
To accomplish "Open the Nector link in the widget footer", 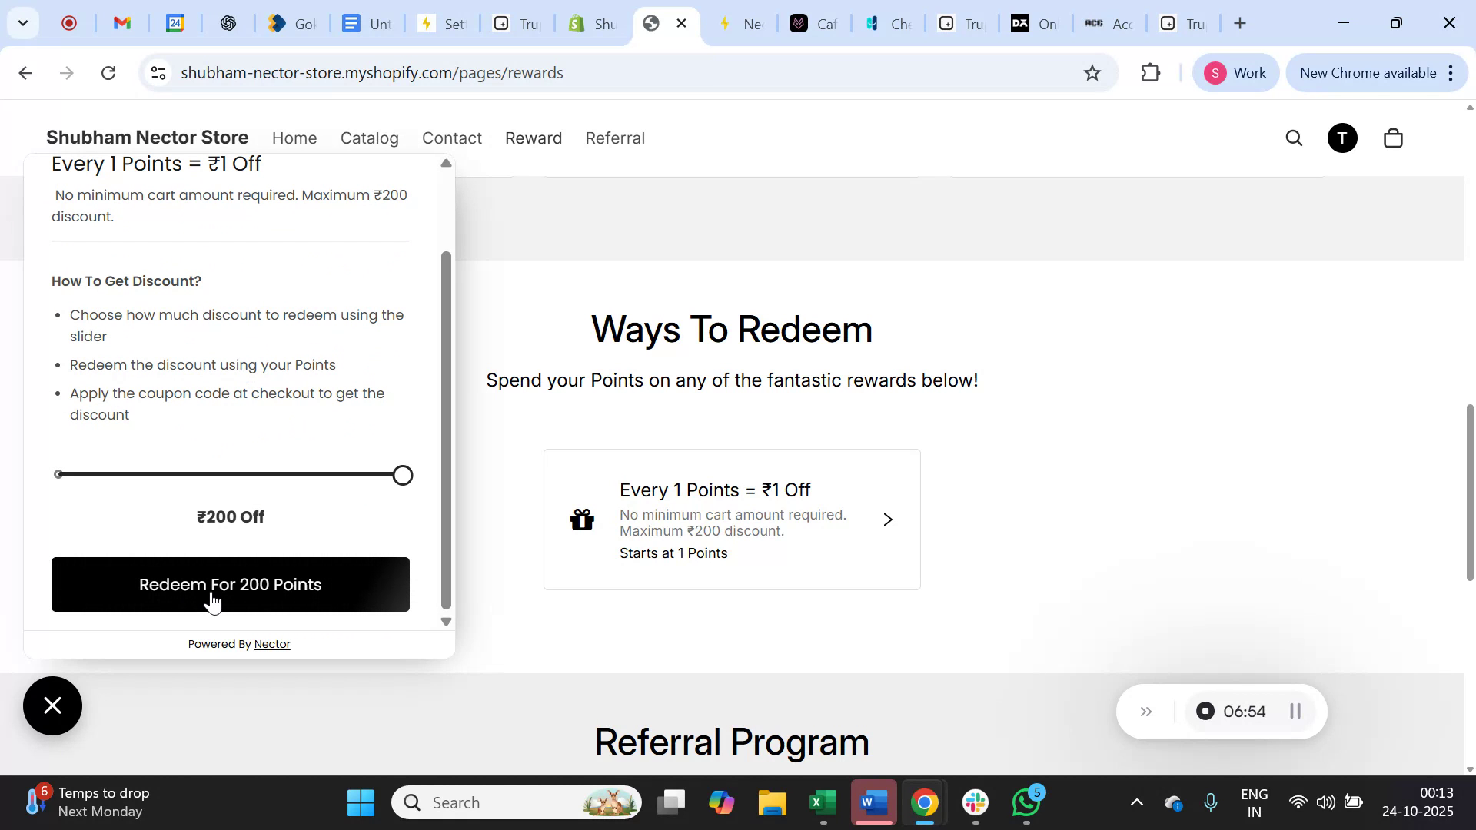I will [x=273, y=644].
